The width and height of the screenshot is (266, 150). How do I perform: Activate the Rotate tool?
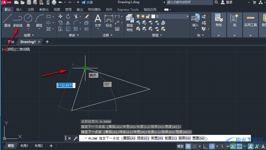[x=68, y=16]
